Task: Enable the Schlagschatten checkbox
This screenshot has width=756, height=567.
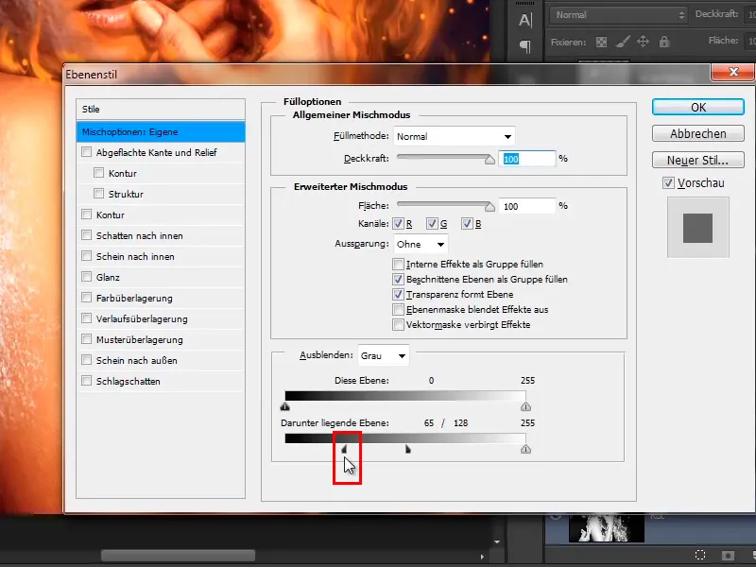Action: tap(86, 381)
